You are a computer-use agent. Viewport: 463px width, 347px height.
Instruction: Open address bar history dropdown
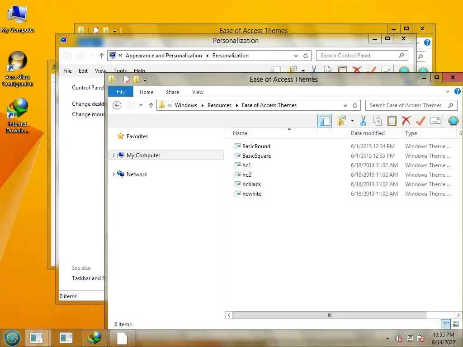(x=345, y=105)
